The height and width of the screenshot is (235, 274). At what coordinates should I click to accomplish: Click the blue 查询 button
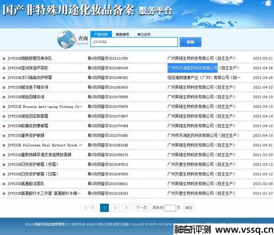tap(190, 42)
